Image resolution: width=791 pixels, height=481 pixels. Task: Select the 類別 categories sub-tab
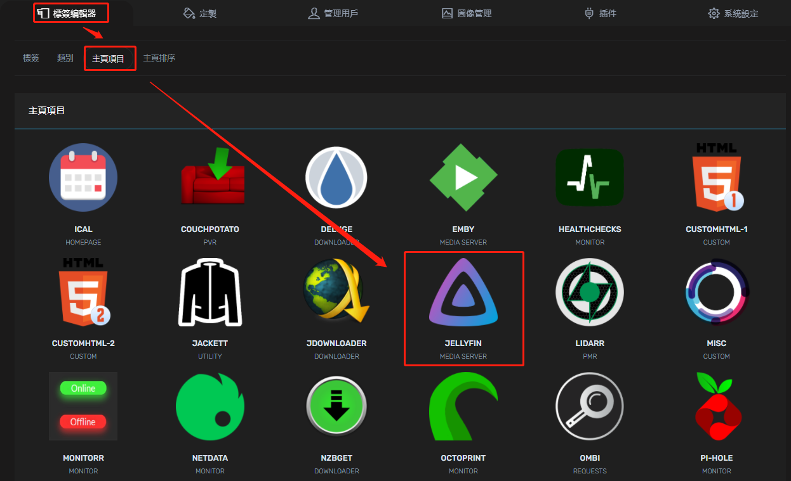65,58
